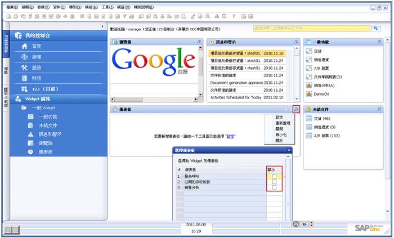Click the up/down stepper in status bar

coord(311,224)
